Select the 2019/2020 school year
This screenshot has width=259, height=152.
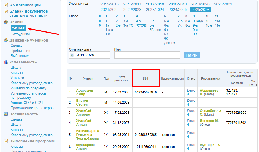click(200, 4)
